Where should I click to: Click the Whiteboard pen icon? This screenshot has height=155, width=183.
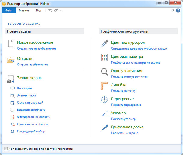(105, 128)
